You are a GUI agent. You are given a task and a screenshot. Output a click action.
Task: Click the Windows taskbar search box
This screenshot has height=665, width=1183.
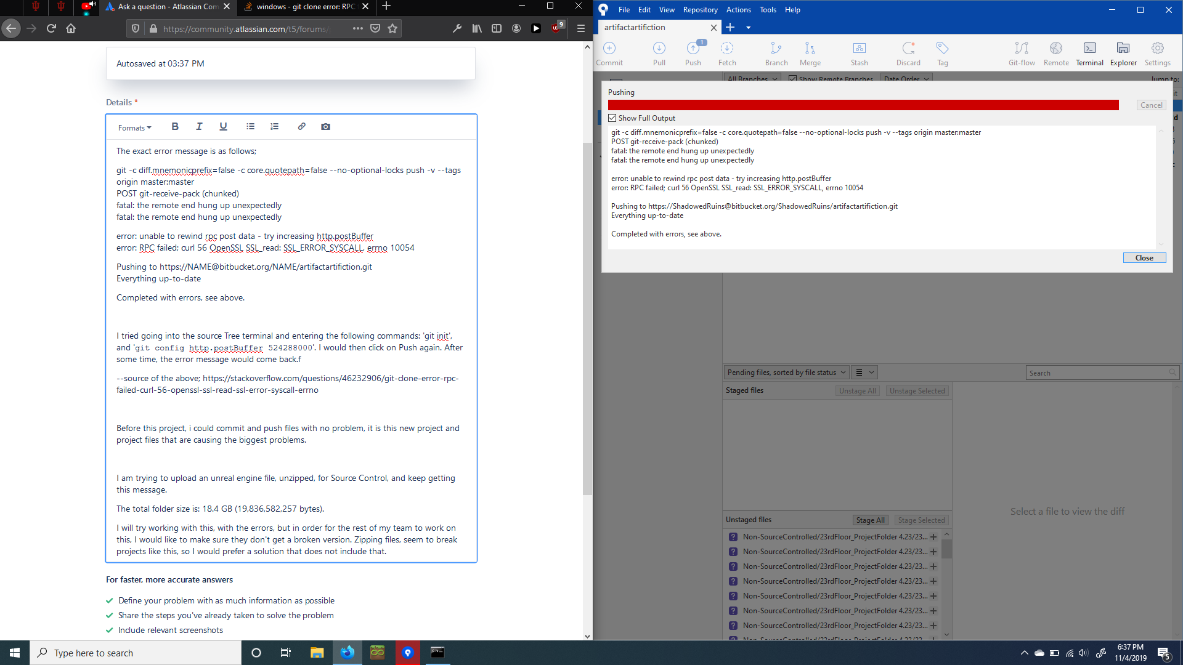(x=136, y=653)
